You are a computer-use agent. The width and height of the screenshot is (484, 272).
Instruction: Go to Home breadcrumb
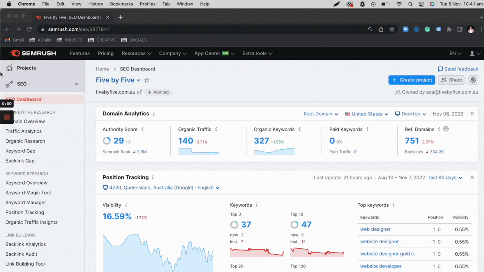[x=102, y=69]
